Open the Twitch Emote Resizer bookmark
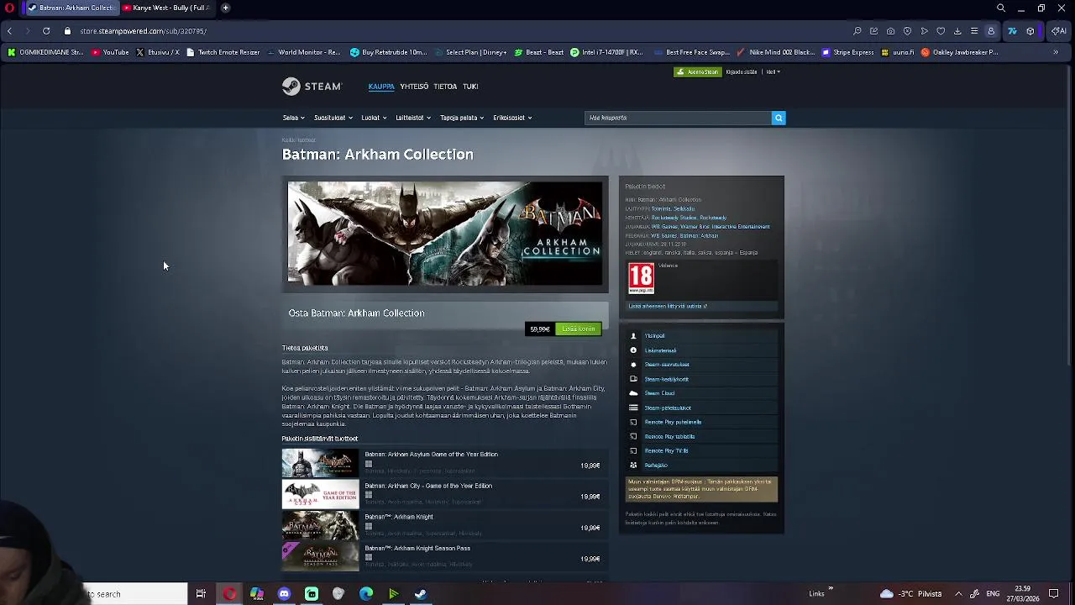The height and width of the screenshot is (605, 1075). (x=223, y=52)
